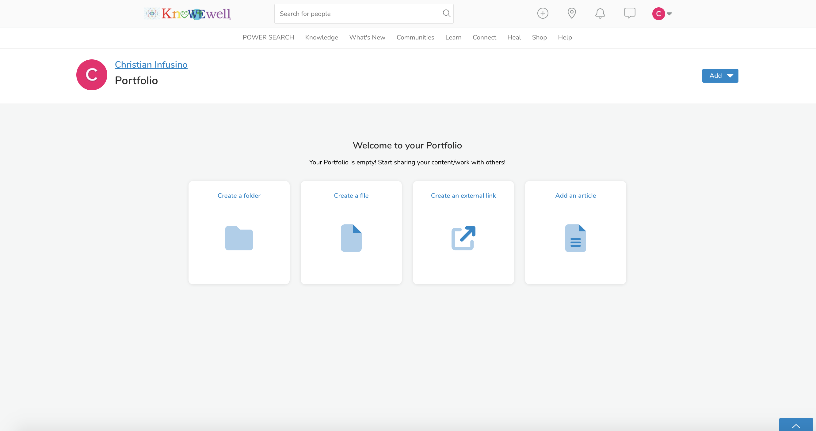816x431 pixels.
Task: Open the Learn menu
Action: (453, 37)
